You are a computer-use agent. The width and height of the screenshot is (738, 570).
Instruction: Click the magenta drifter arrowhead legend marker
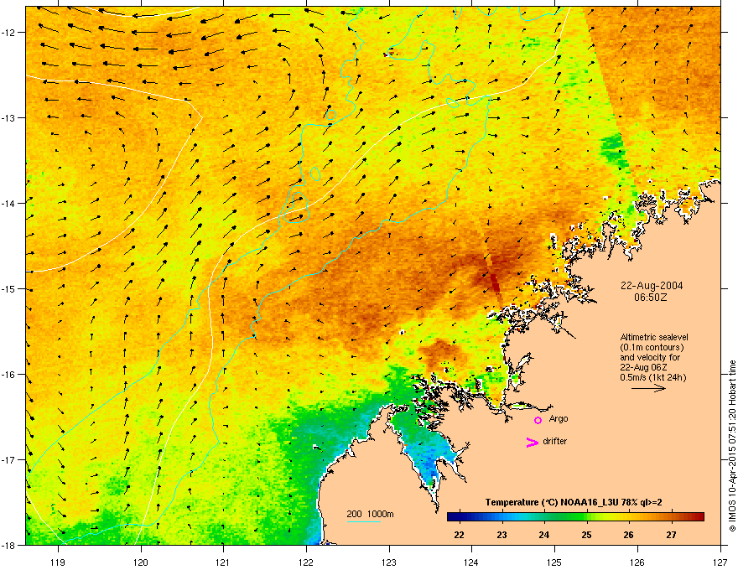pyautogui.click(x=532, y=442)
